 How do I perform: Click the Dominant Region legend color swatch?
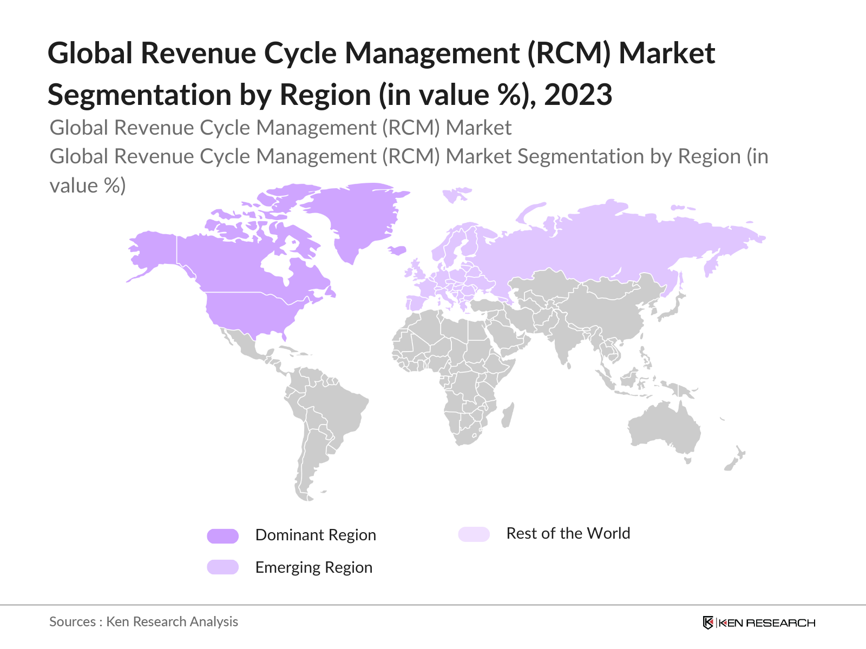pos(222,536)
